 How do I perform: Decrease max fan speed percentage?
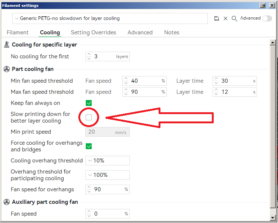tap(126, 94)
